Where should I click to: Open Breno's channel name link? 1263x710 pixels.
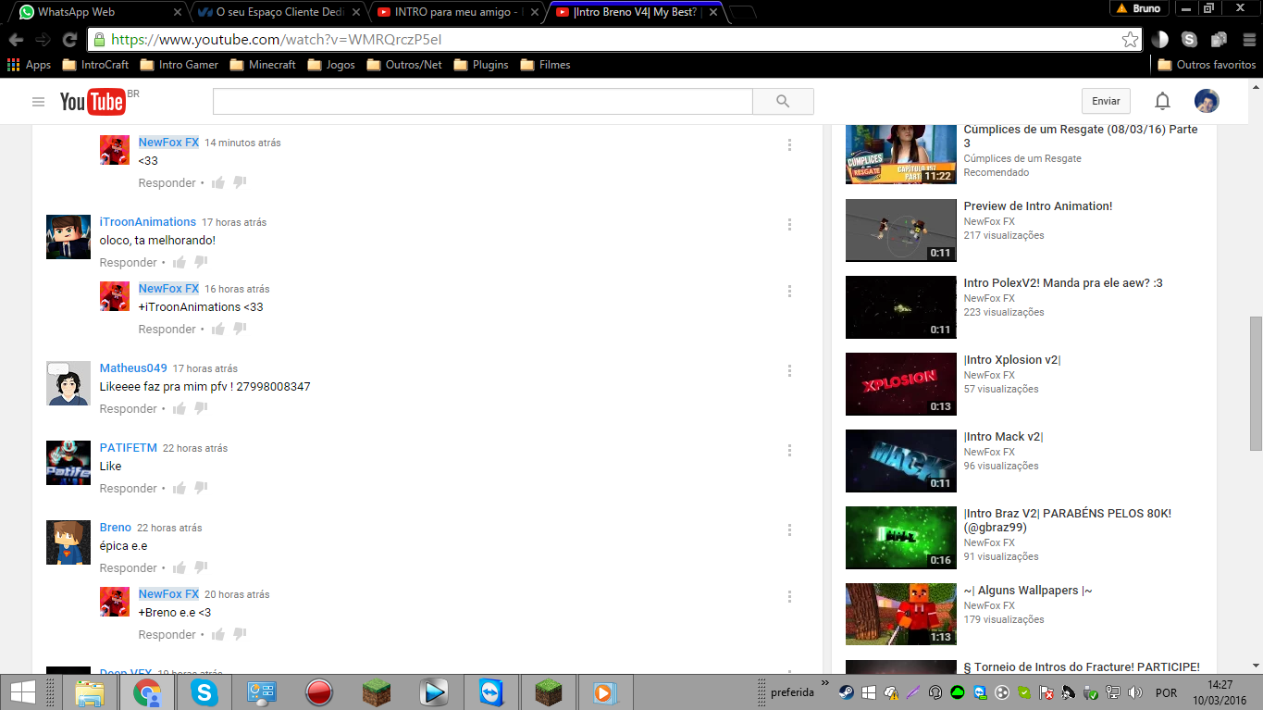click(116, 528)
